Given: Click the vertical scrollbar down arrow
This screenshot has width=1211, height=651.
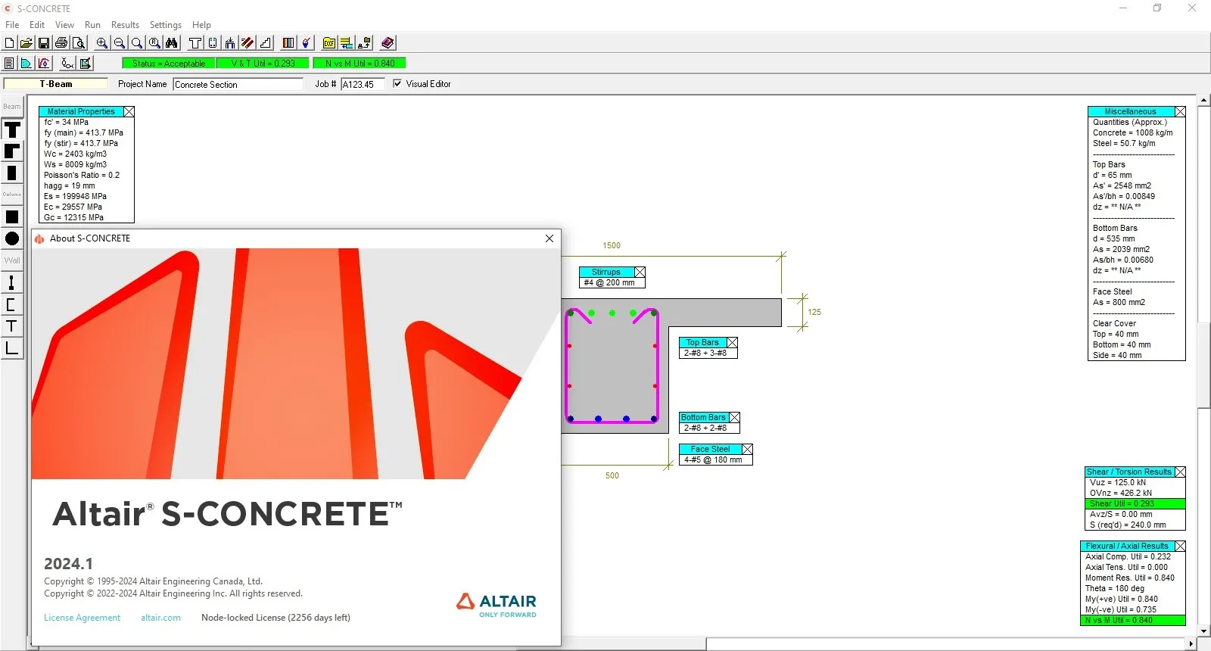Looking at the screenshot, I should point(1203,631).
